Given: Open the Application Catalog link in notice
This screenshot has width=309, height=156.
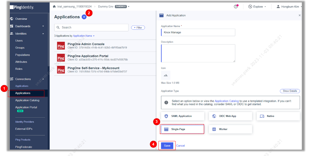Looking at the screenshot, I should (227, 101).
